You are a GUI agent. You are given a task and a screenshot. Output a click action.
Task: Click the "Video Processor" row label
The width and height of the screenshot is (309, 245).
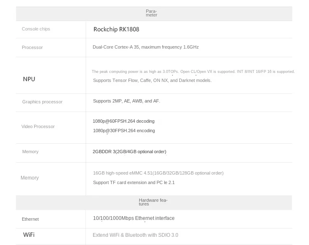[38, 126]
